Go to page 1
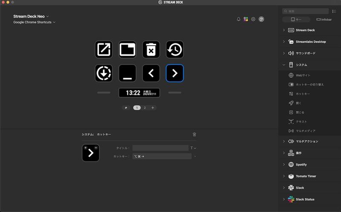 coord(137,108)
